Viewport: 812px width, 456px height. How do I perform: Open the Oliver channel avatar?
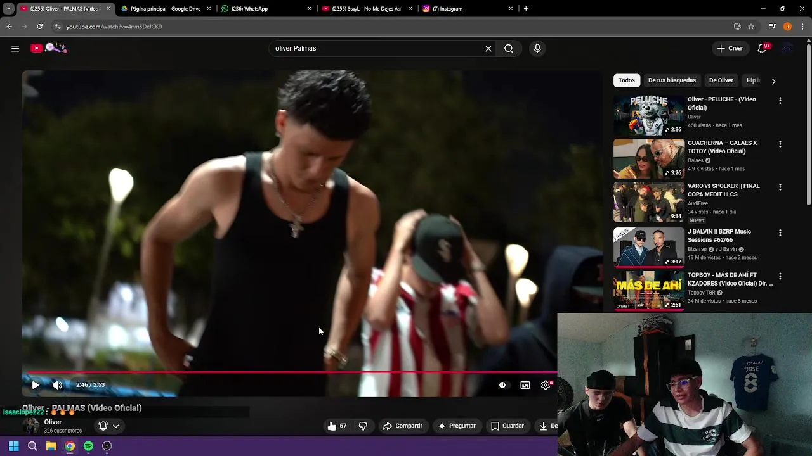(x=30, y=426)
